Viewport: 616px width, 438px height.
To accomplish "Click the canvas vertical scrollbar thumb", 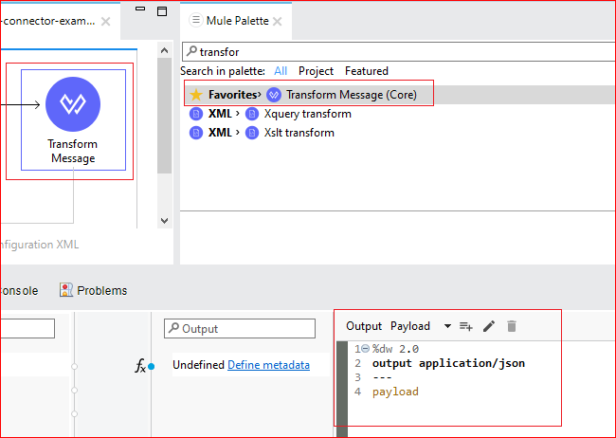I will 165,116.
